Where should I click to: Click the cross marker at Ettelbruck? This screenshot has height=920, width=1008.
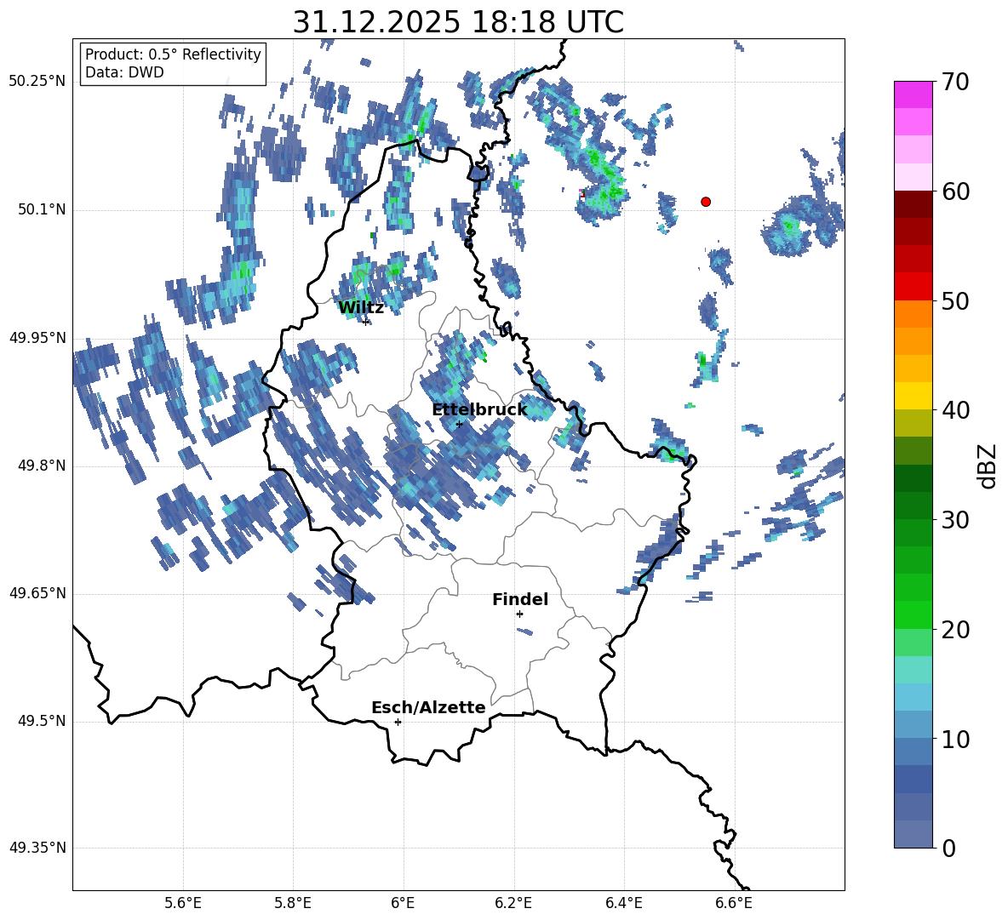click(x=459, y=424)
